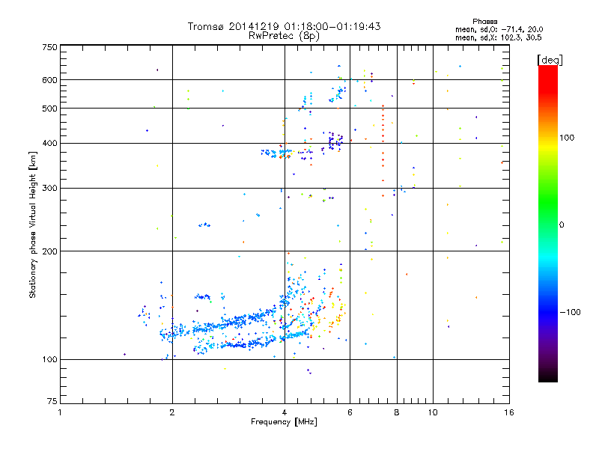This screenshot has width=599, height=449.
Task: Click the 'Phases' heading at top right
Action: point(484,22)
